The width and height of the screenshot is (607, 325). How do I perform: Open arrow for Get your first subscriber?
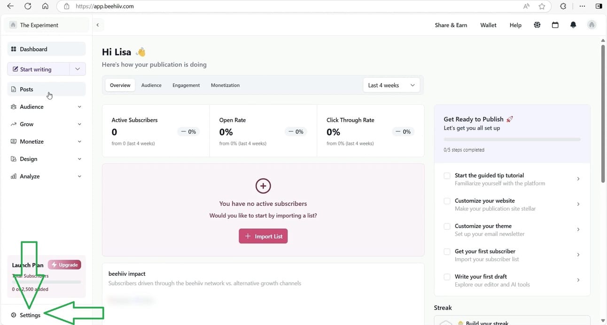(578, 255)
